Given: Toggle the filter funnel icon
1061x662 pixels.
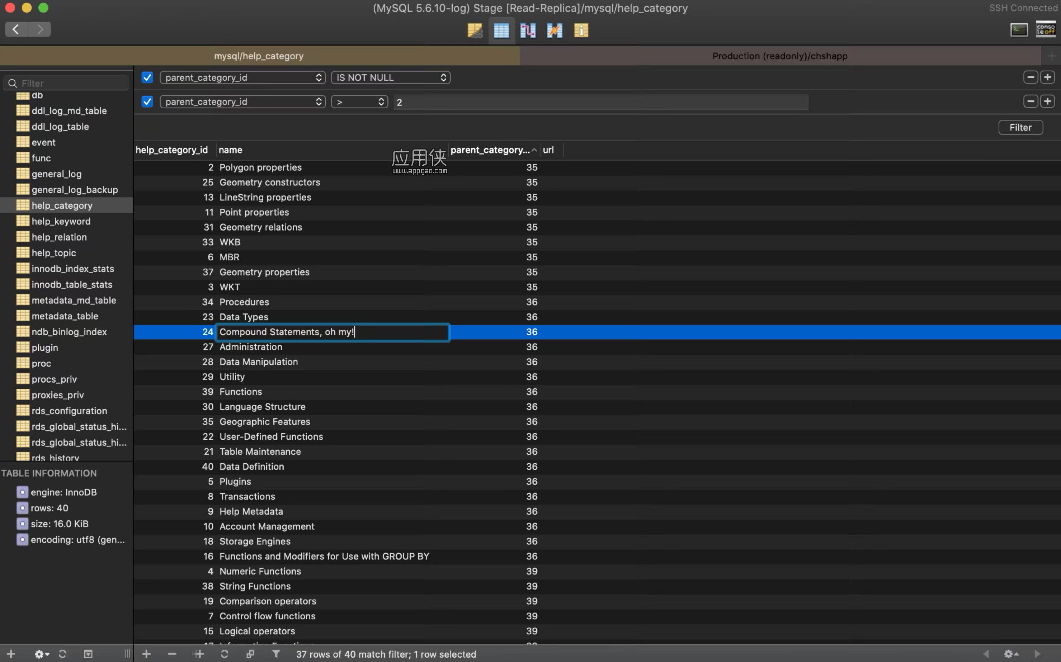Looking at the screenshot, I should coord(276,654).
